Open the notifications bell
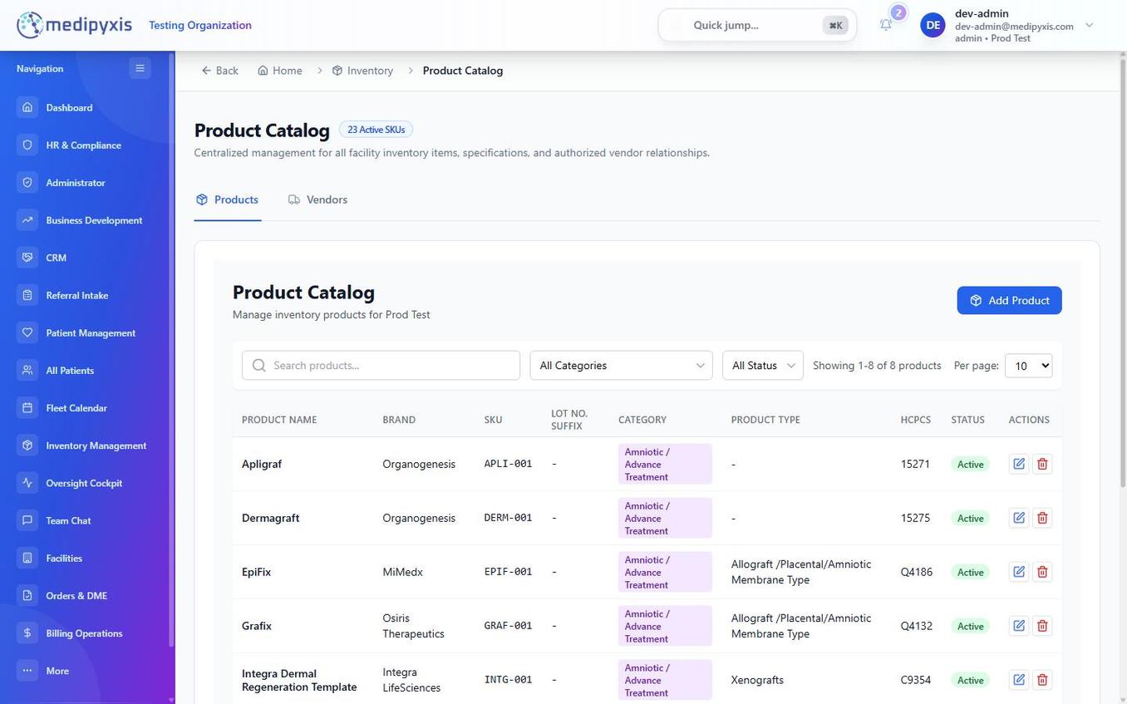1127x704 pixels. pyautogui.click(x=886, y=25)
